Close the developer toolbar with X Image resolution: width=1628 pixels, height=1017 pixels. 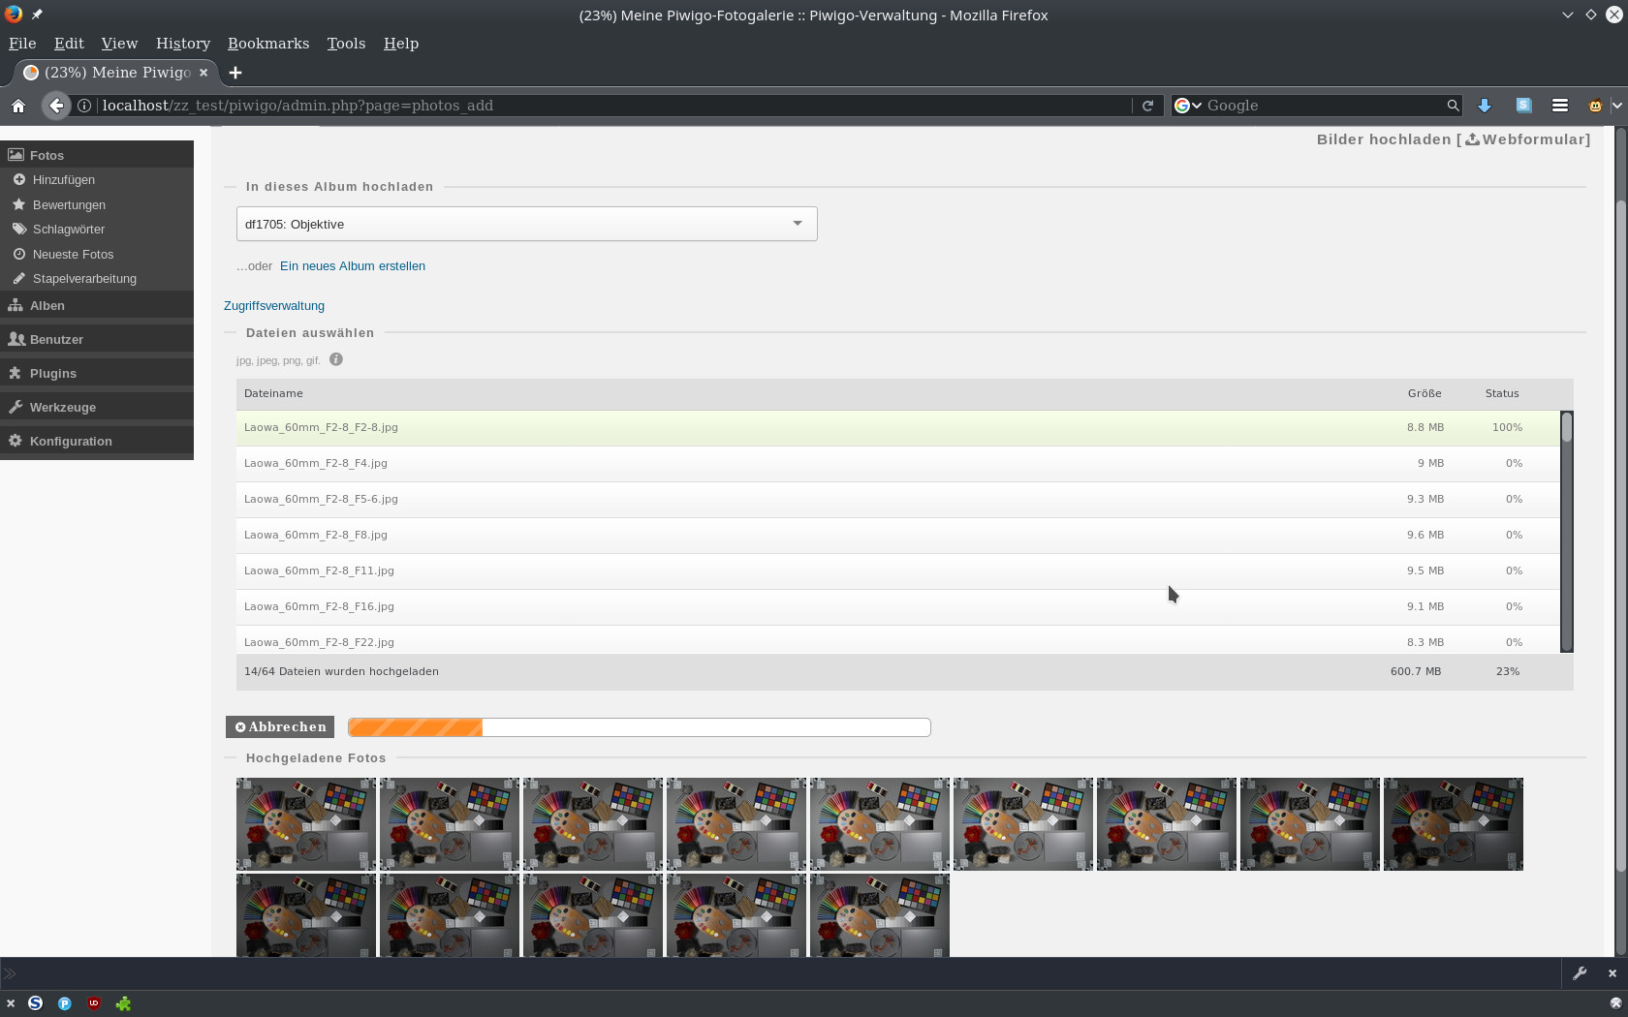(1612, 973)
